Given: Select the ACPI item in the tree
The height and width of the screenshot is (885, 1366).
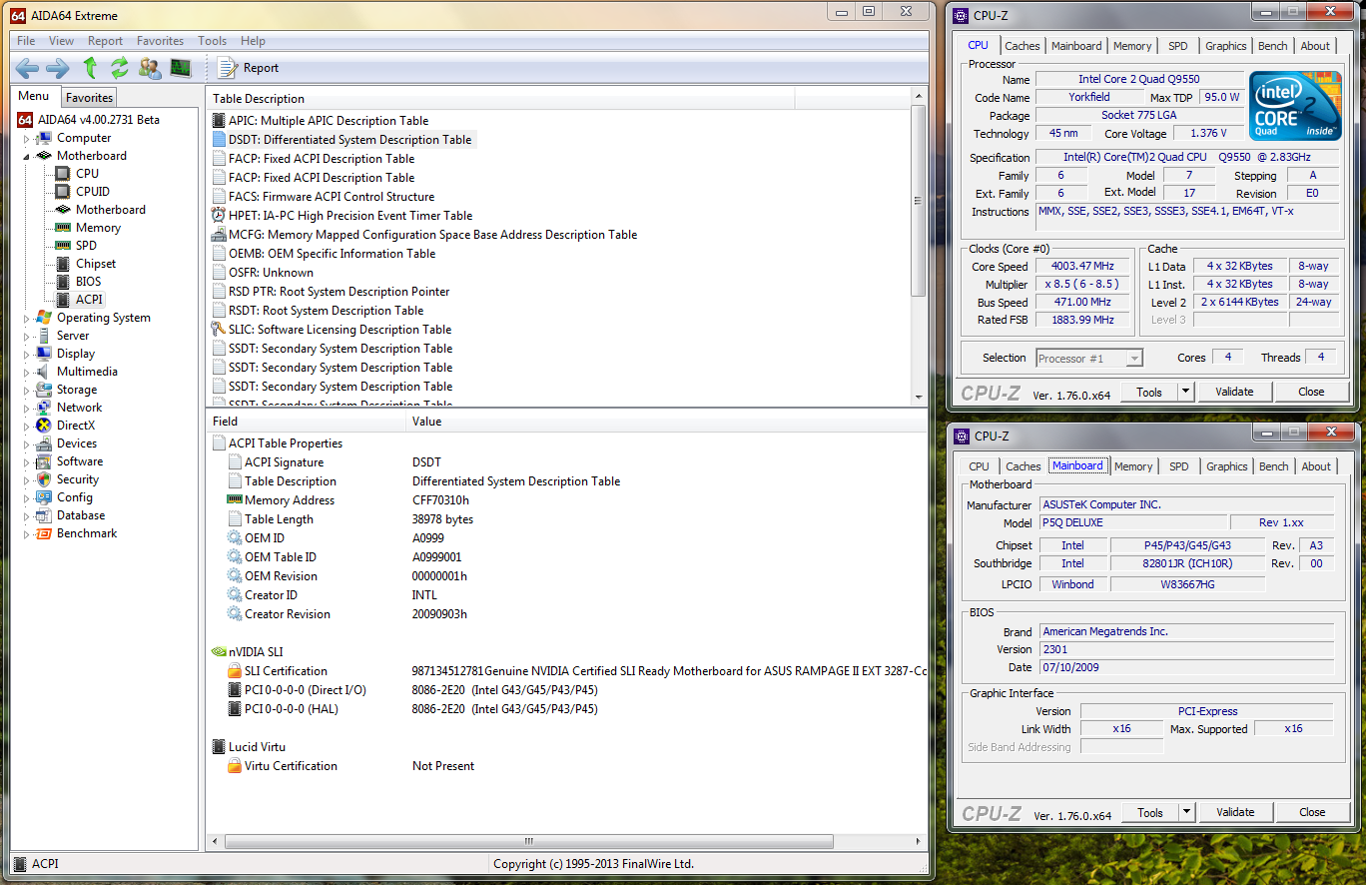Looking at the screenshot, I should [x=89, y=300].
